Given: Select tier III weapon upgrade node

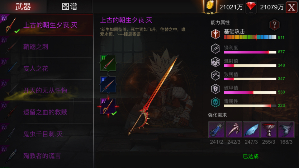Looking at the screenshot, I should 108,85.
